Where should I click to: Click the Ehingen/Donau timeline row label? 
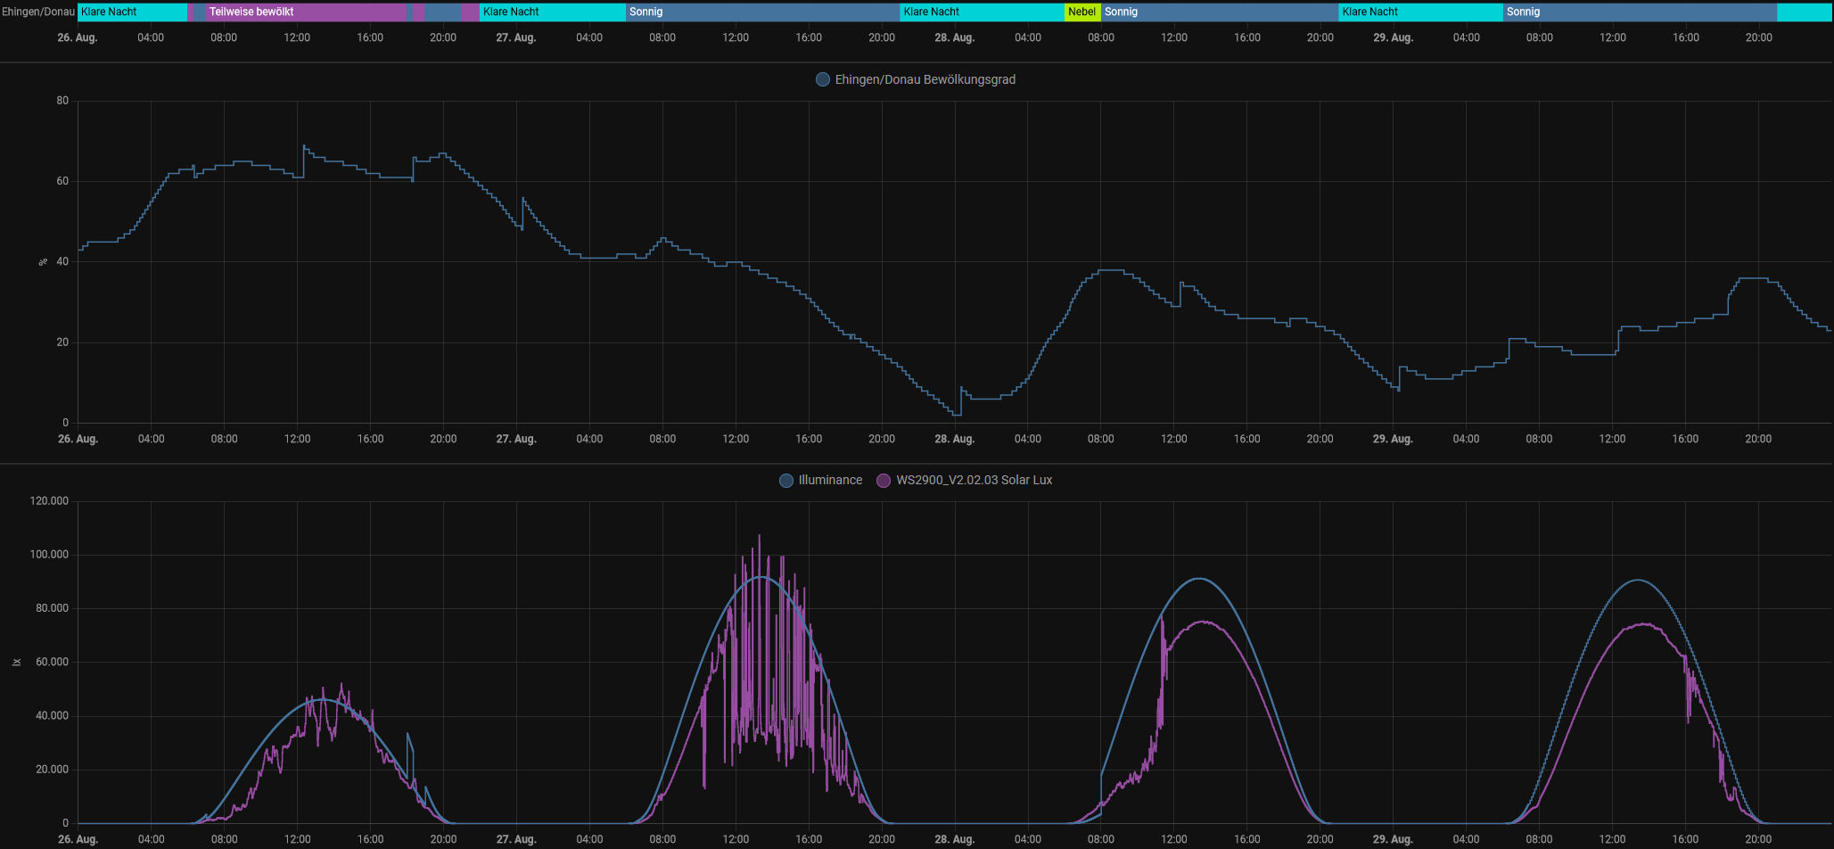38,12
